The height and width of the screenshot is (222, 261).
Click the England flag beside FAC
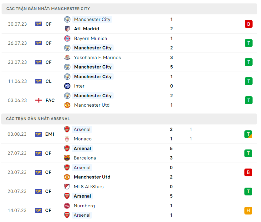39,100
